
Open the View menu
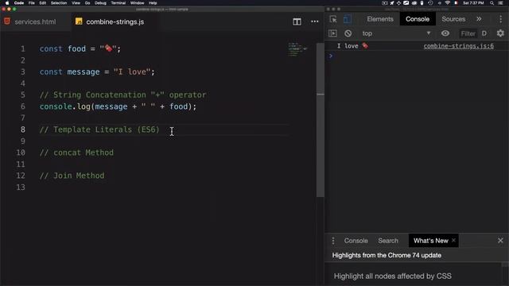pos(76,3)
